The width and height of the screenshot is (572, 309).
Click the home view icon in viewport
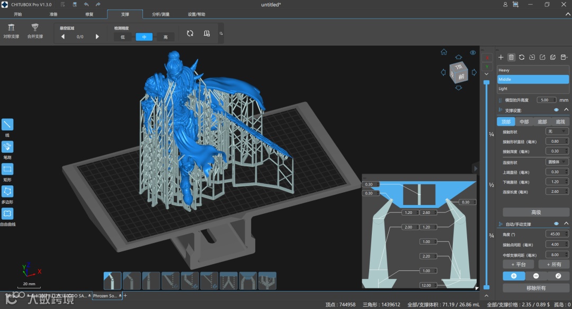[444, 52]
